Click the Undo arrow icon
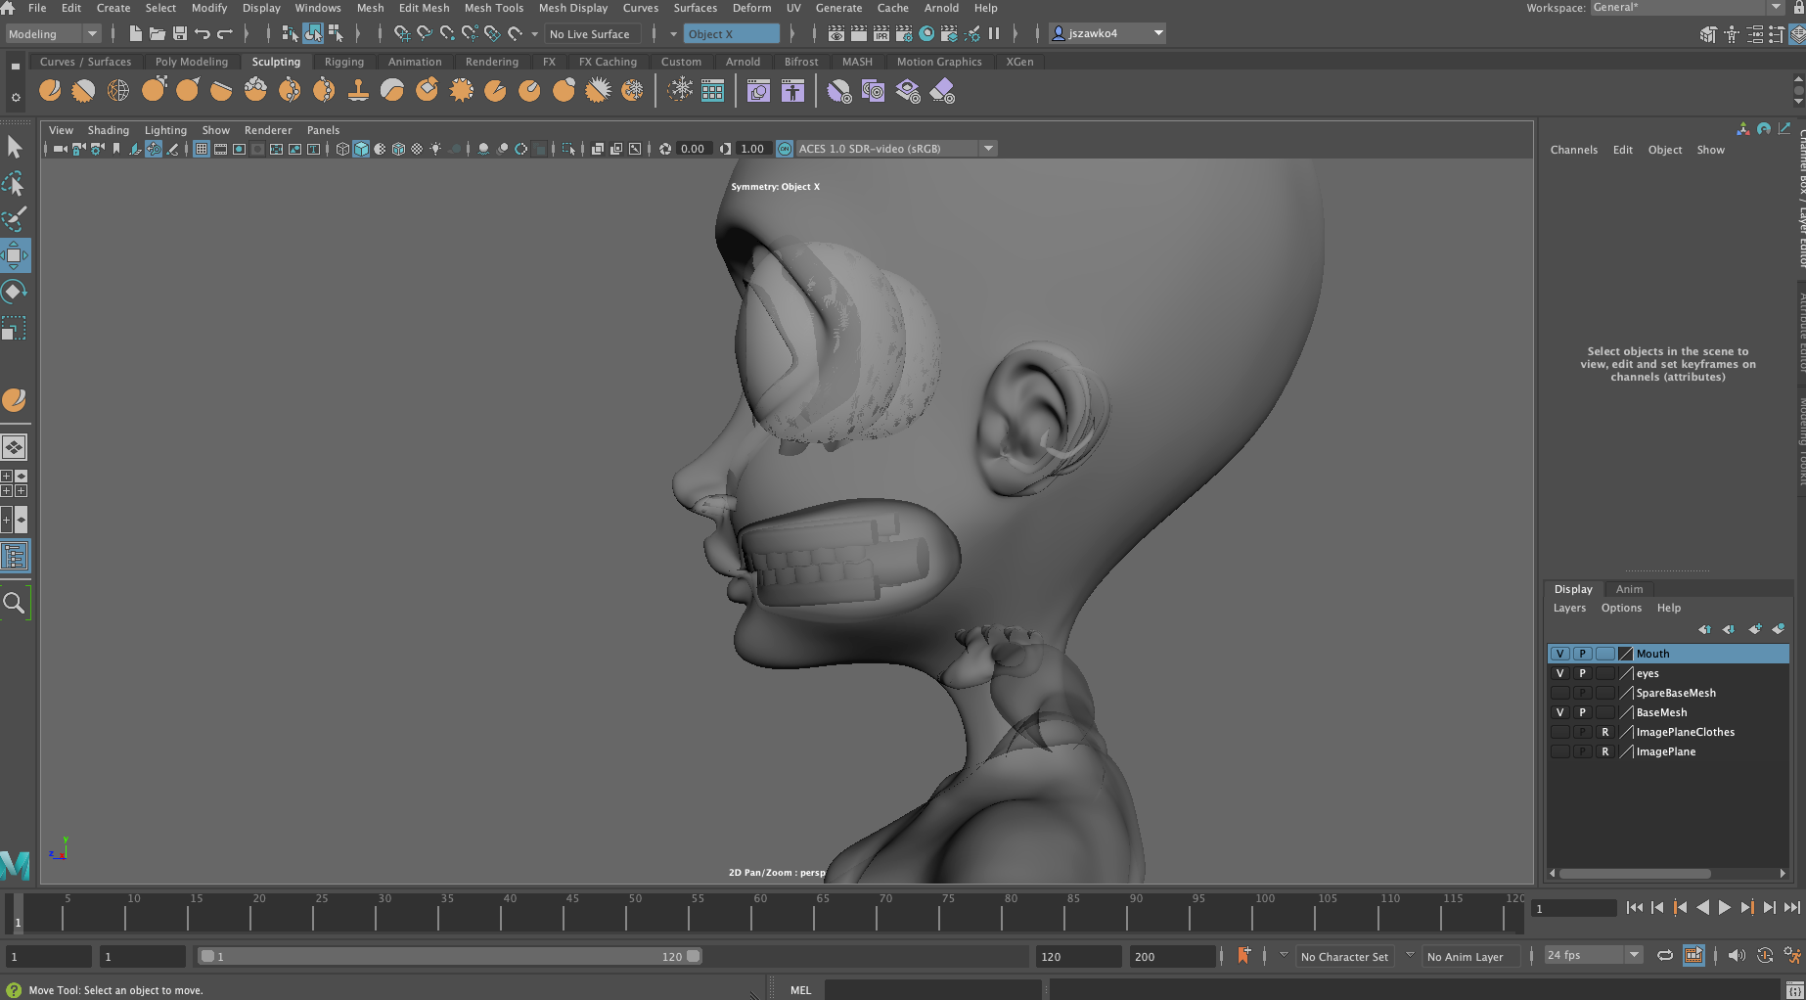The width and height of the screenshot is (1806, 1000). click(x=203, y=34)
